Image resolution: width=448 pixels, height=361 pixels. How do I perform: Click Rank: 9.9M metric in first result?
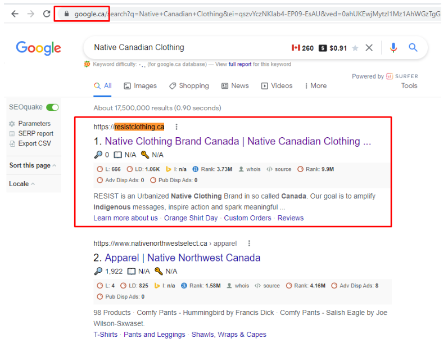[315, 169]
